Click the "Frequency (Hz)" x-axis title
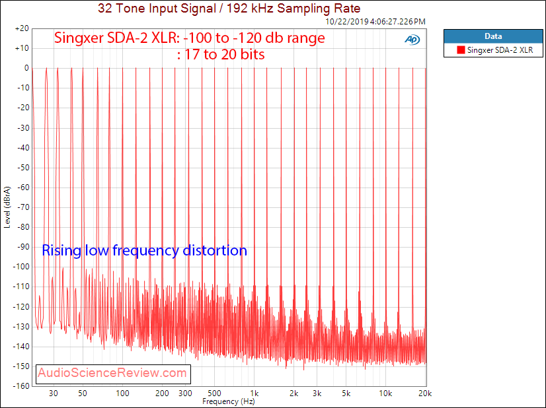The width and height of the screenshot is (546, 408). coord(229,401)
